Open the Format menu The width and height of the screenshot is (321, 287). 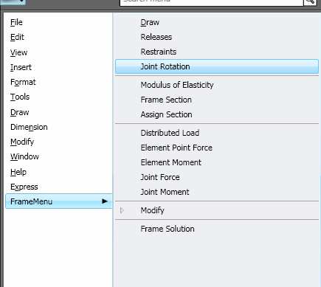click(23, 82)
